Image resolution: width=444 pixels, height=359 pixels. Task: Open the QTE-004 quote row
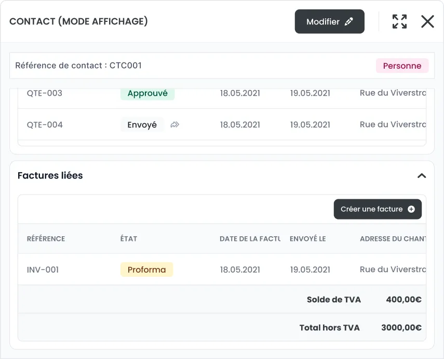(45, 125)
